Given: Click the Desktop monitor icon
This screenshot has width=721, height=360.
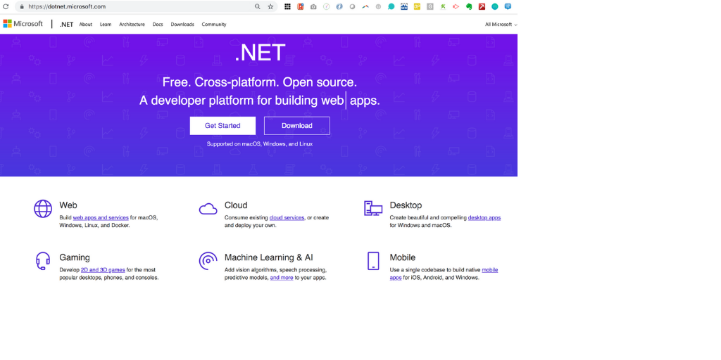Looking at the screenshot, I should tap(373, 208).
